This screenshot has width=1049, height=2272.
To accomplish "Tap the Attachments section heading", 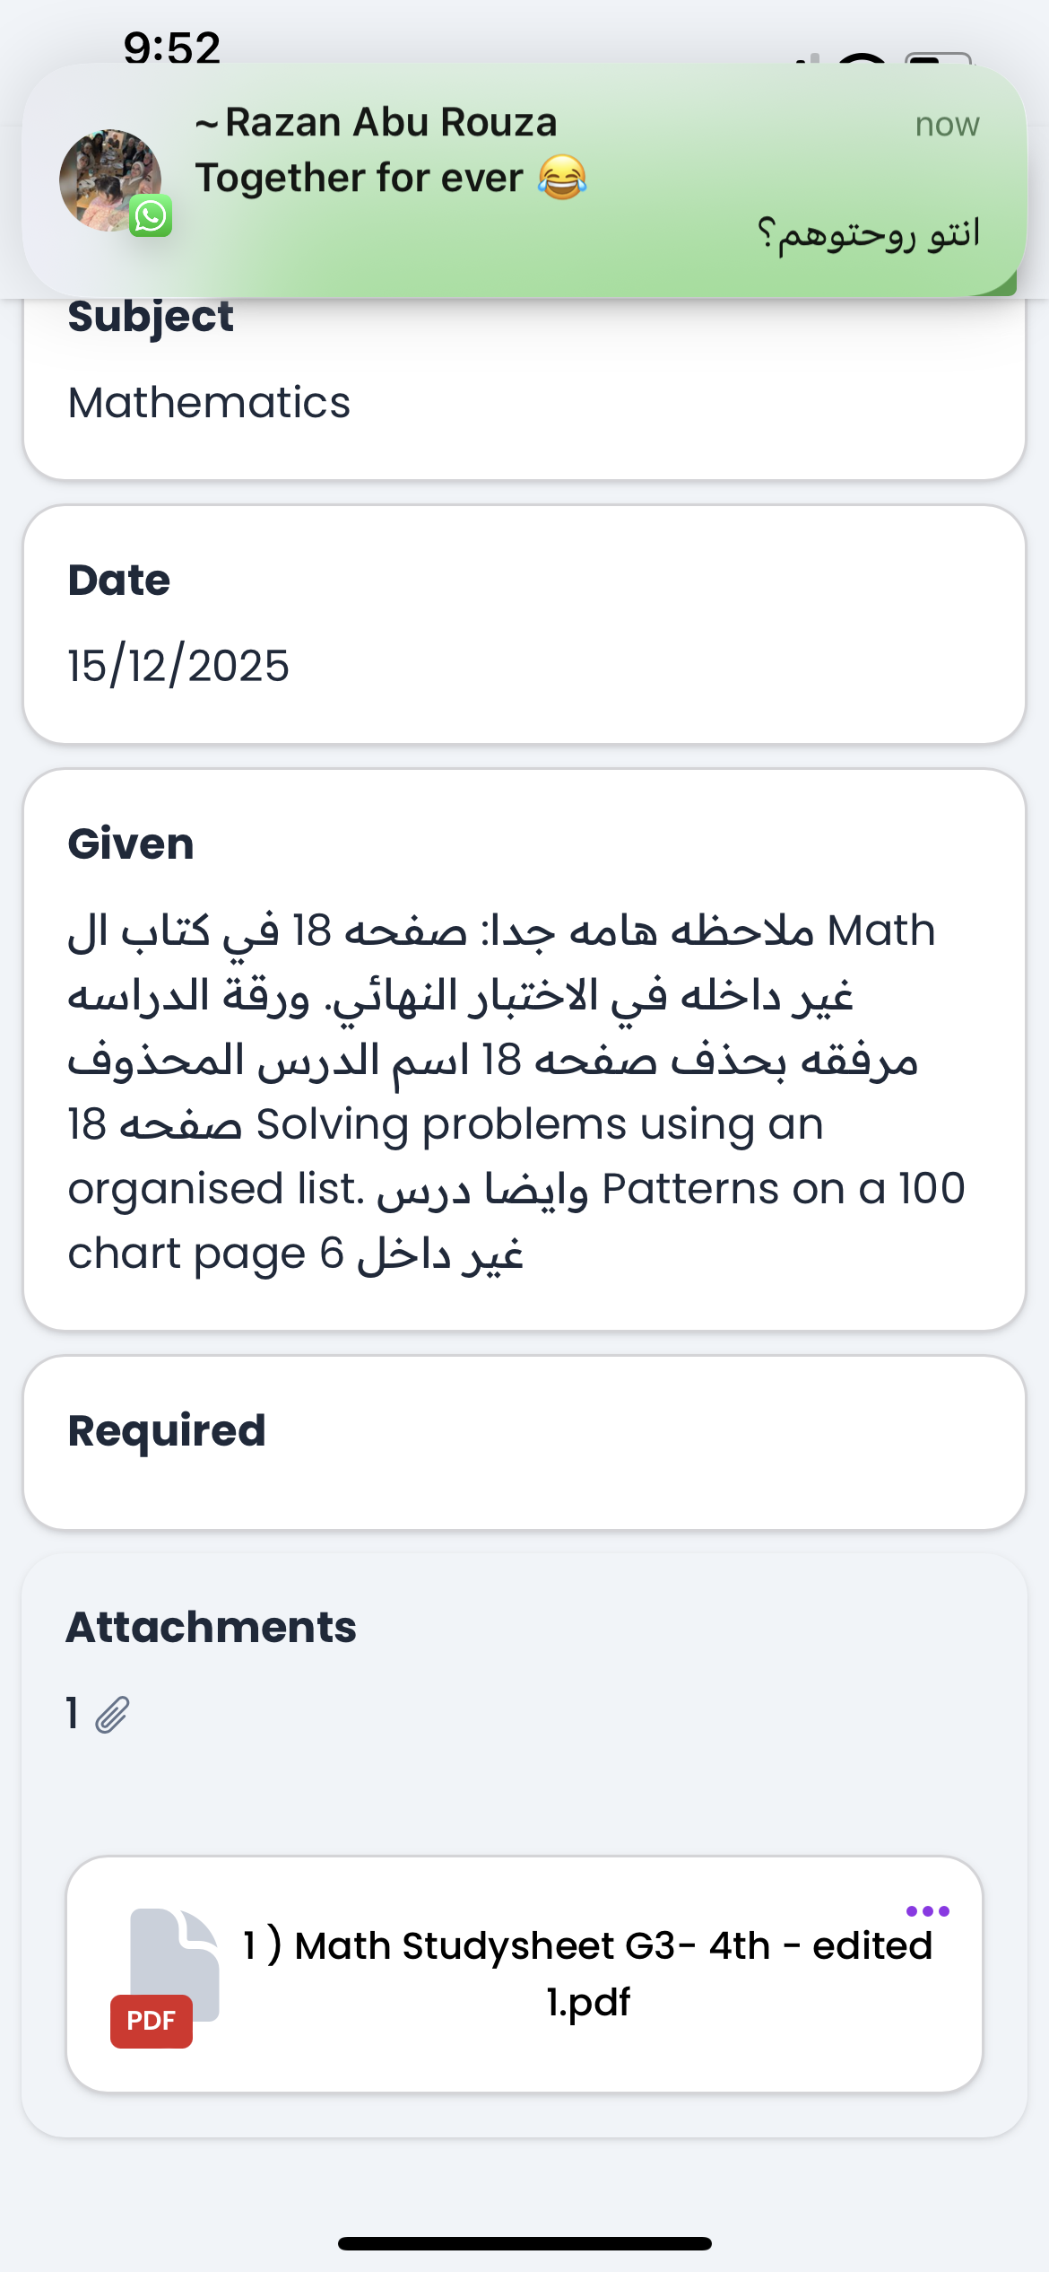I will 212,1627.
